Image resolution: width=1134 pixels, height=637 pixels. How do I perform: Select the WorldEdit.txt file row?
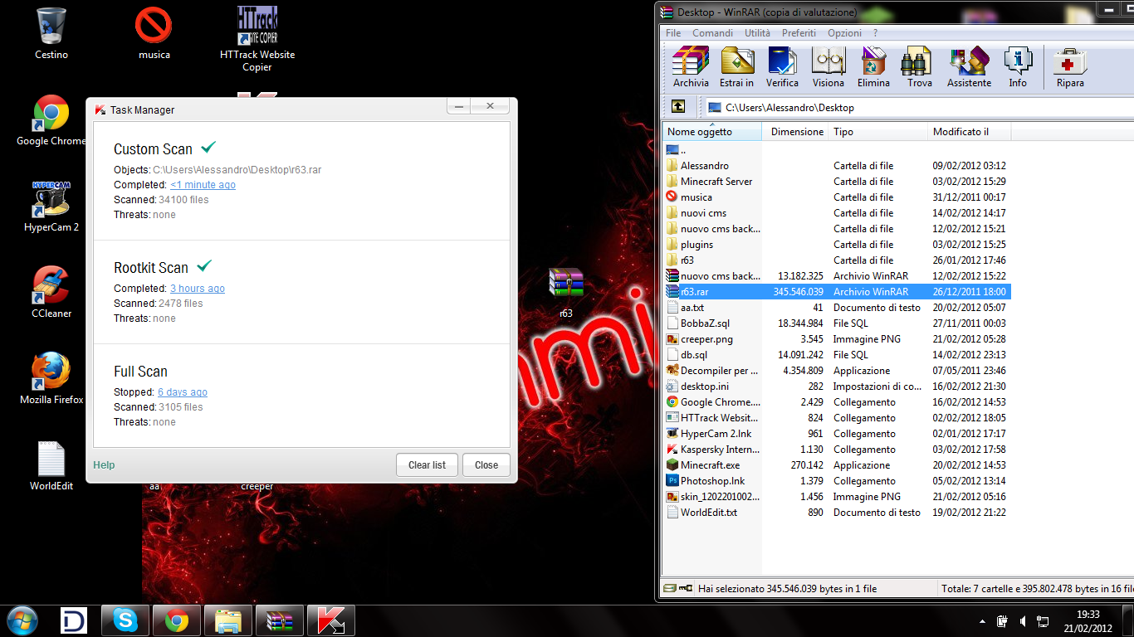837,513
